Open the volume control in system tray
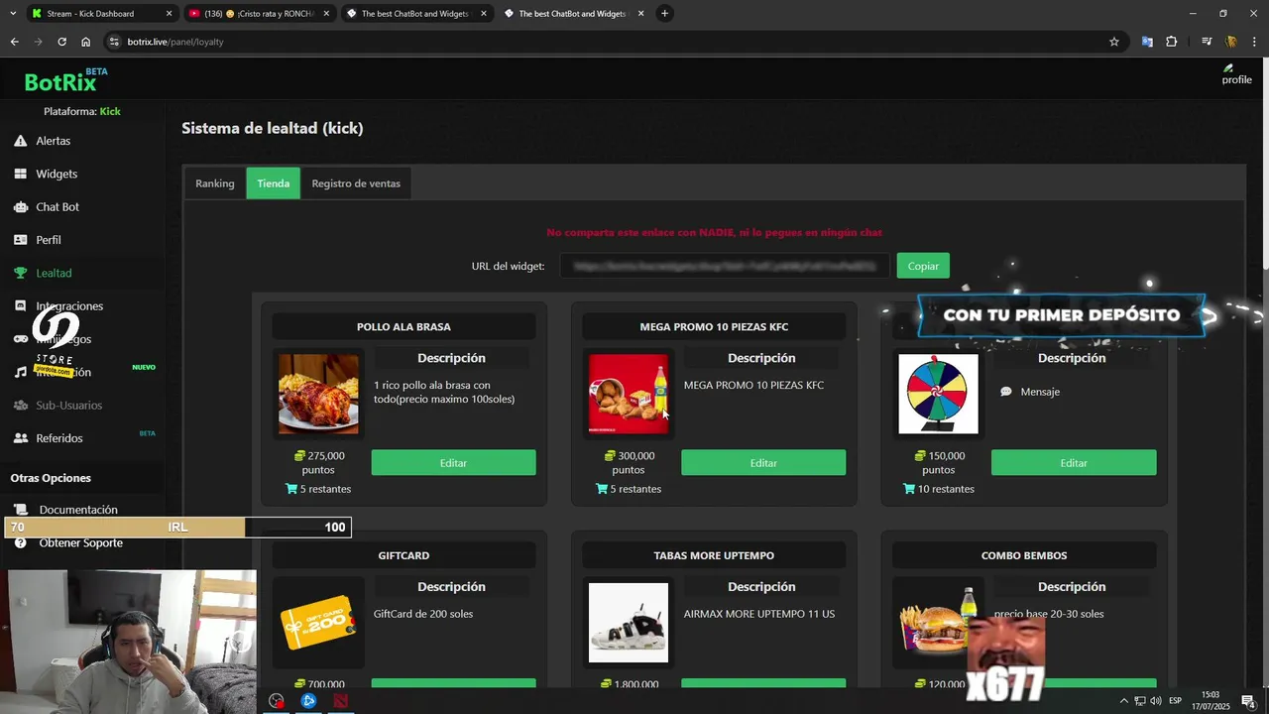Image resolution: width=1269 pixels, height=714 pixels. [x=1156, y=701]
